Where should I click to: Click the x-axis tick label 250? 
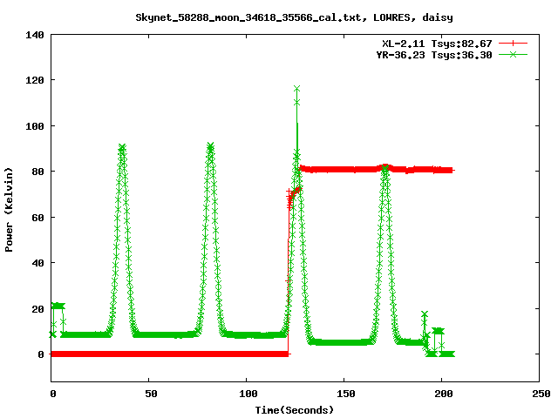(541, 394)
